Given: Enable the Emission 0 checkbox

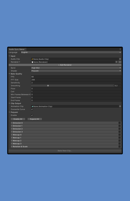Looking at the screenshot, I should click(x=120, y=123).
